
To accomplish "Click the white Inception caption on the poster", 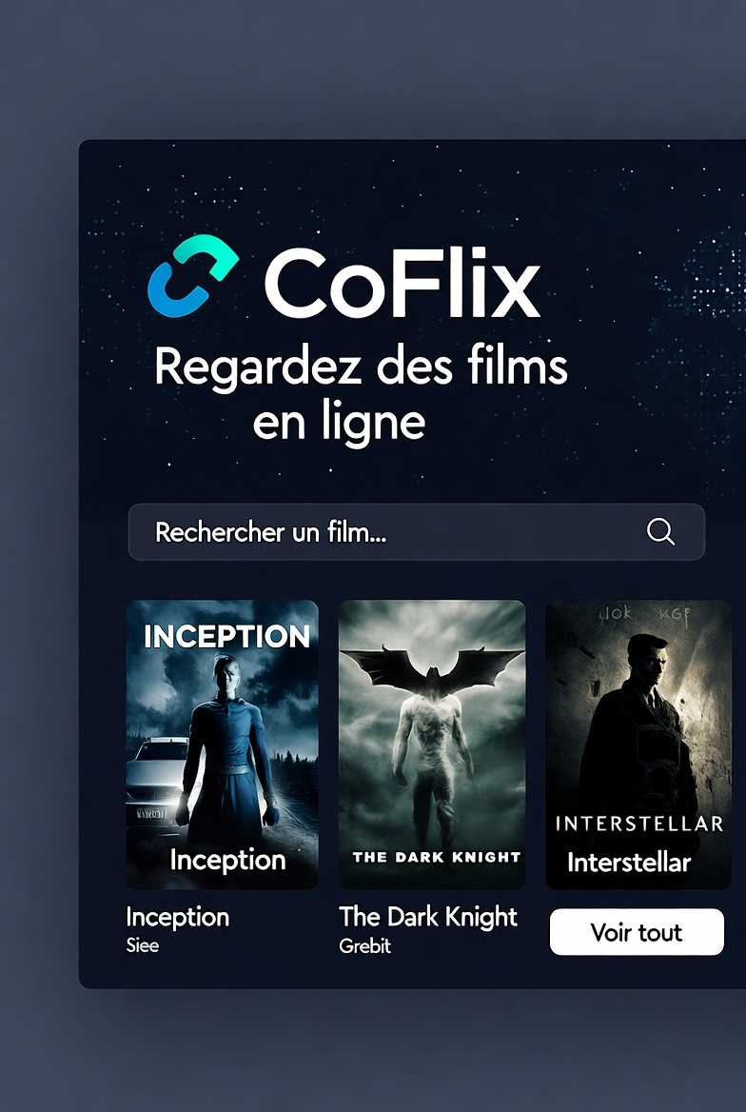I will (227, 860).
